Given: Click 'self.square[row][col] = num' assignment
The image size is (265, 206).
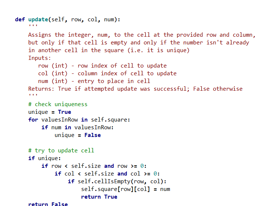Looking at the screenshot, I should pyautogui.click(x=126, y=189).
